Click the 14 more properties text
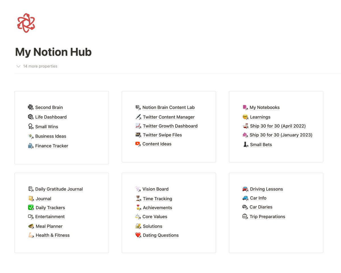 40,66
